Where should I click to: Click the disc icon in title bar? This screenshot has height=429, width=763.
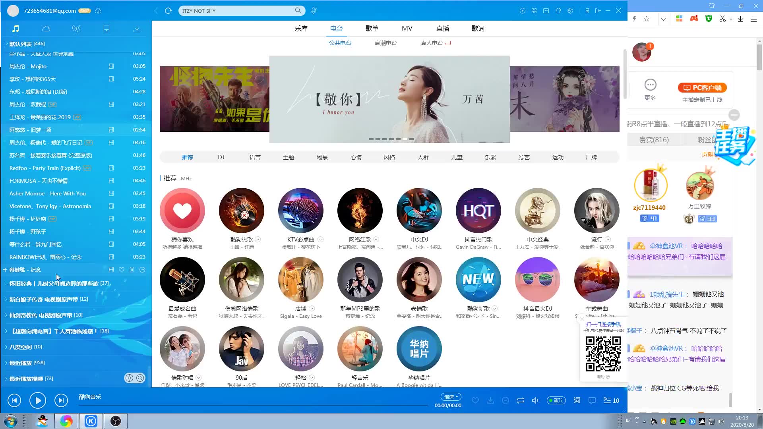tap(523, 11)
